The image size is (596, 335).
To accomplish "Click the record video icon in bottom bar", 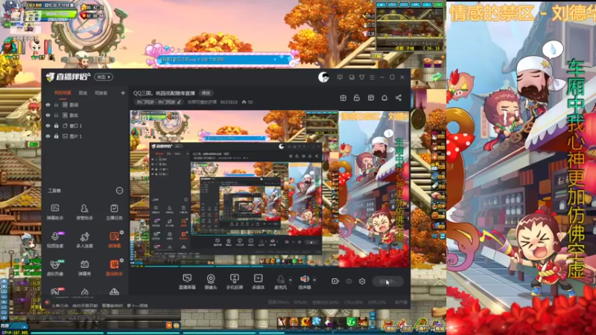I will click(335, 281).
